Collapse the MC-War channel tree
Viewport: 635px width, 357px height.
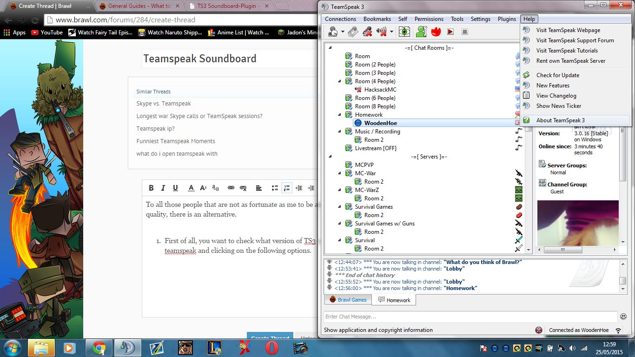click(339, 173)
